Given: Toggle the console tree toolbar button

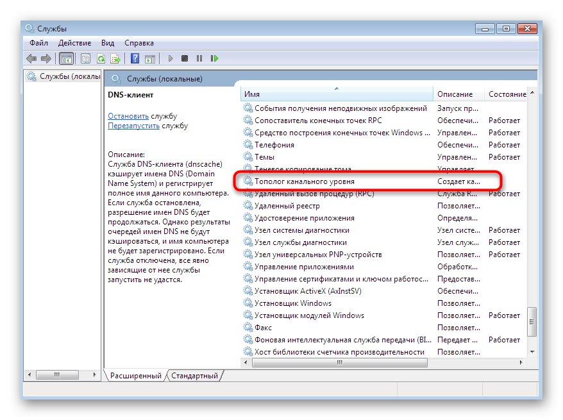Looking at the screenshot, I should pyautogui.click(x=67, y=58).
